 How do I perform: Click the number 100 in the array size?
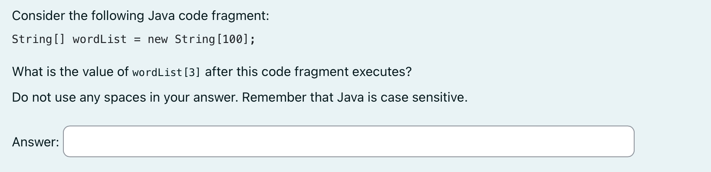pos(232,39)
